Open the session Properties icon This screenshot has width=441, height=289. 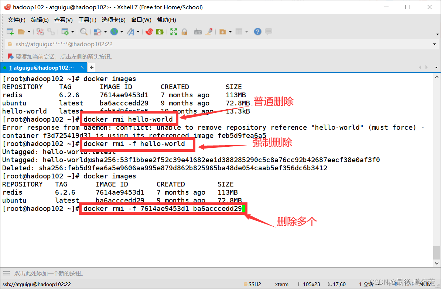65,32
